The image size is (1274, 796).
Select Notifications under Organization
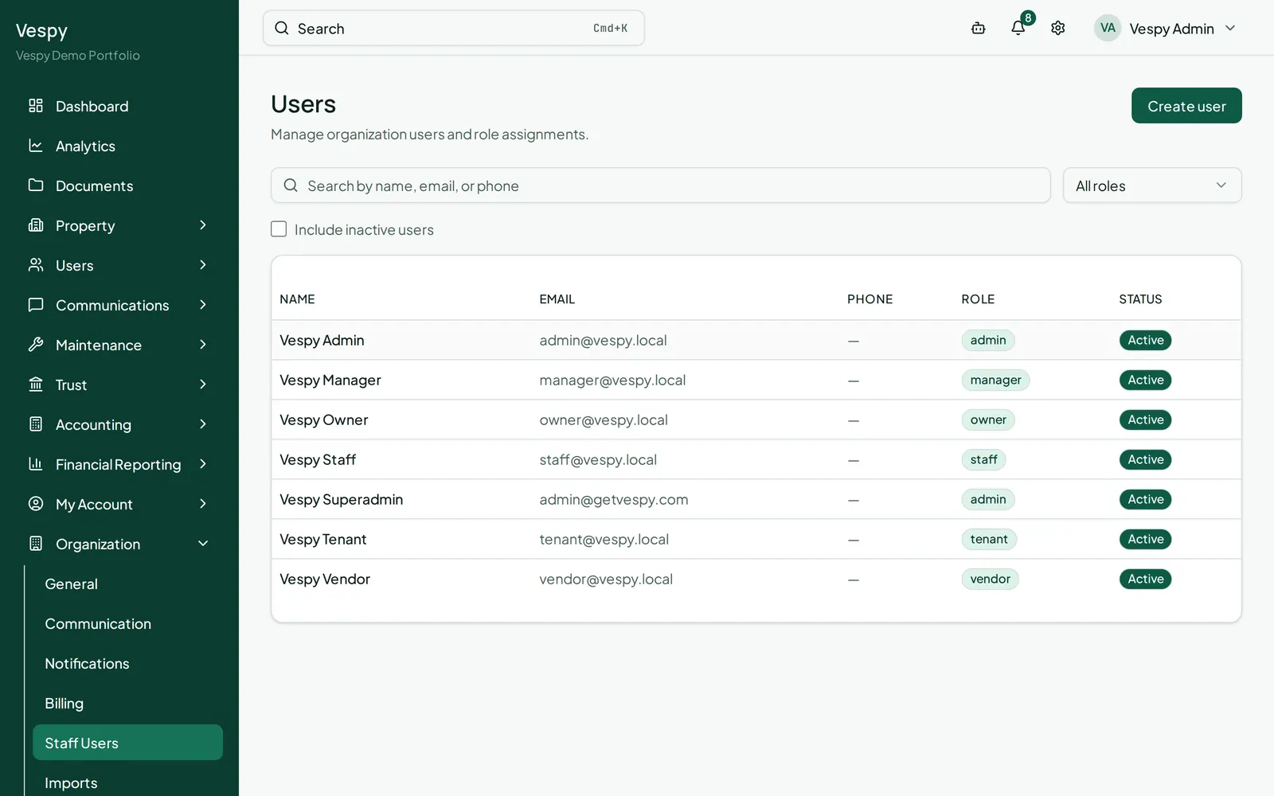coord(127,663)
